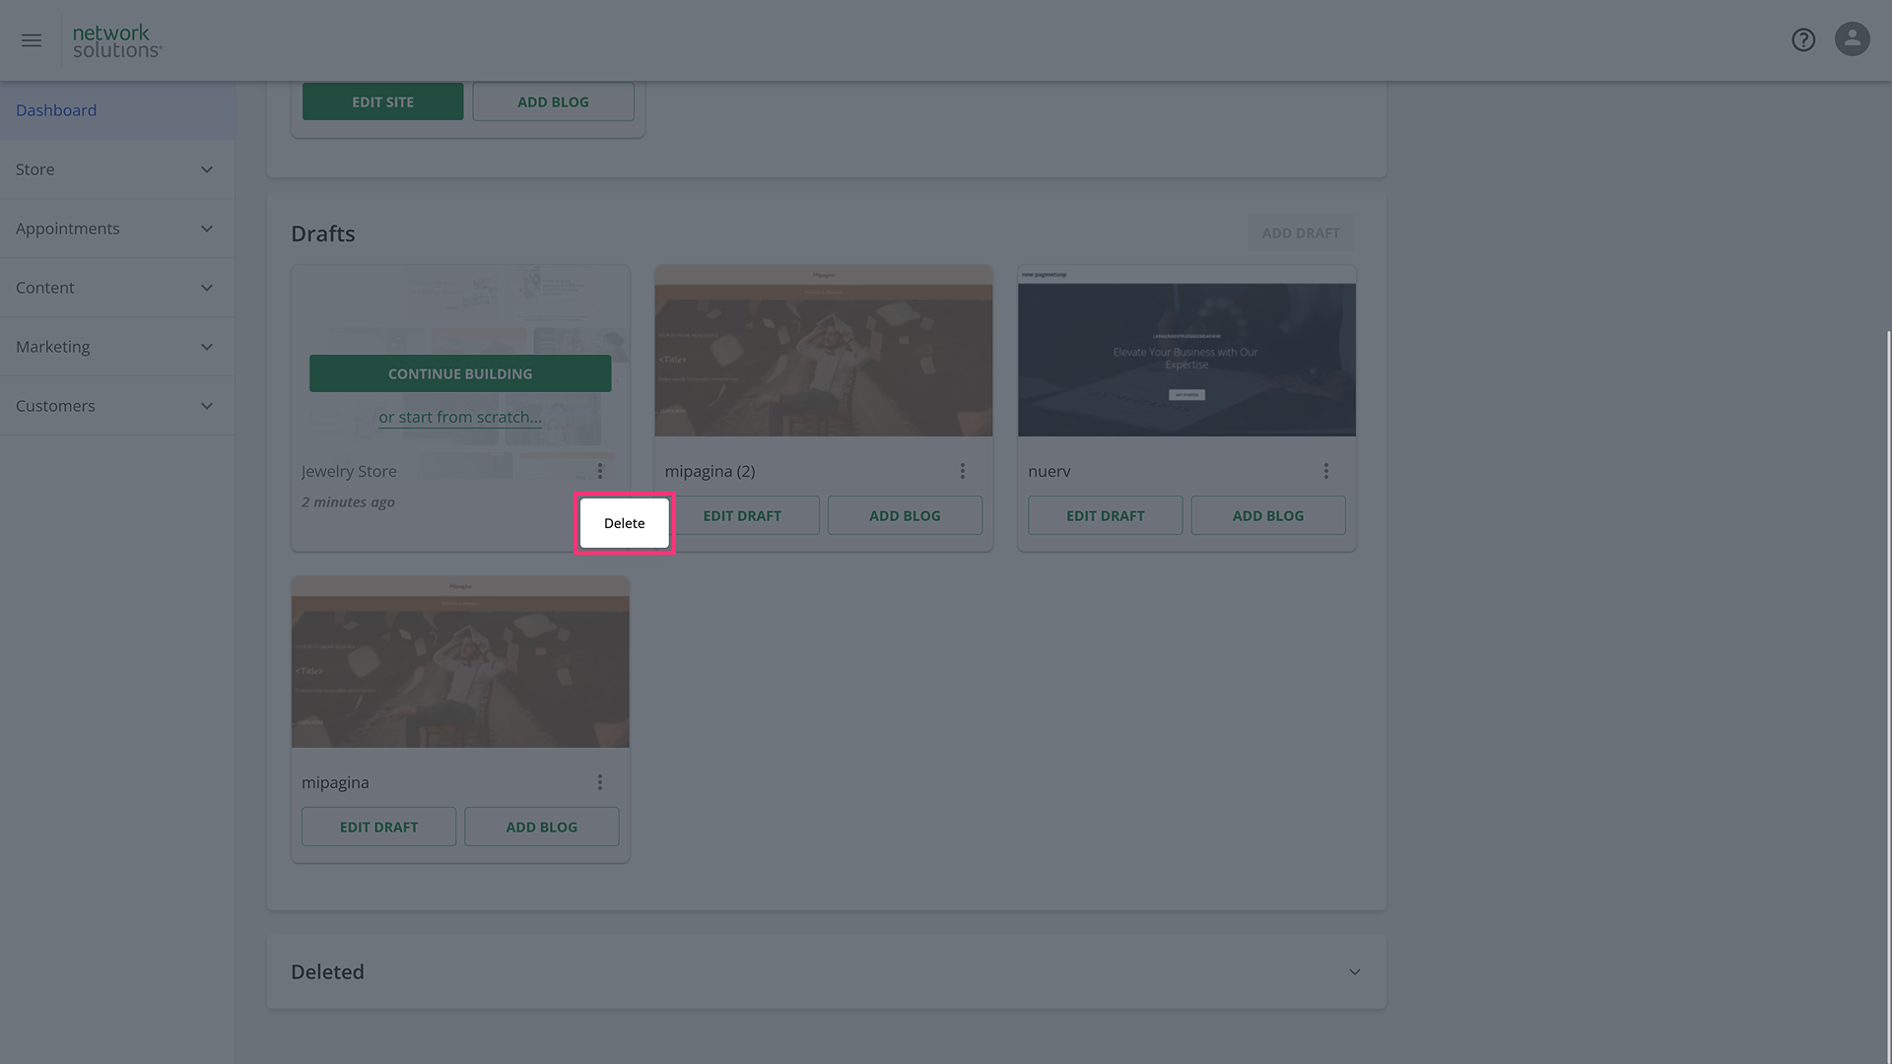This screenshot has width=1892, height=1064.
Task: Expand the Store sidebar section
Action: 116,169
